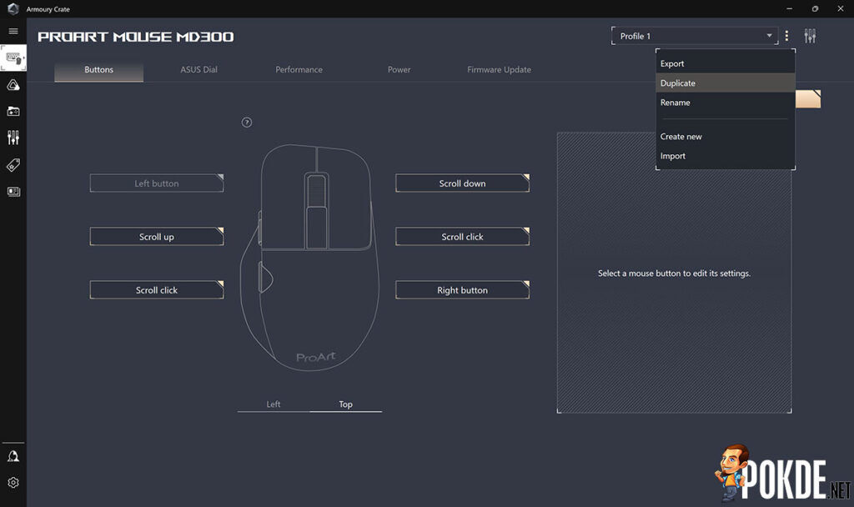854x507 pixels.
Task: Open the hamburger menu in sidebar
Action: tap(13, 31)
